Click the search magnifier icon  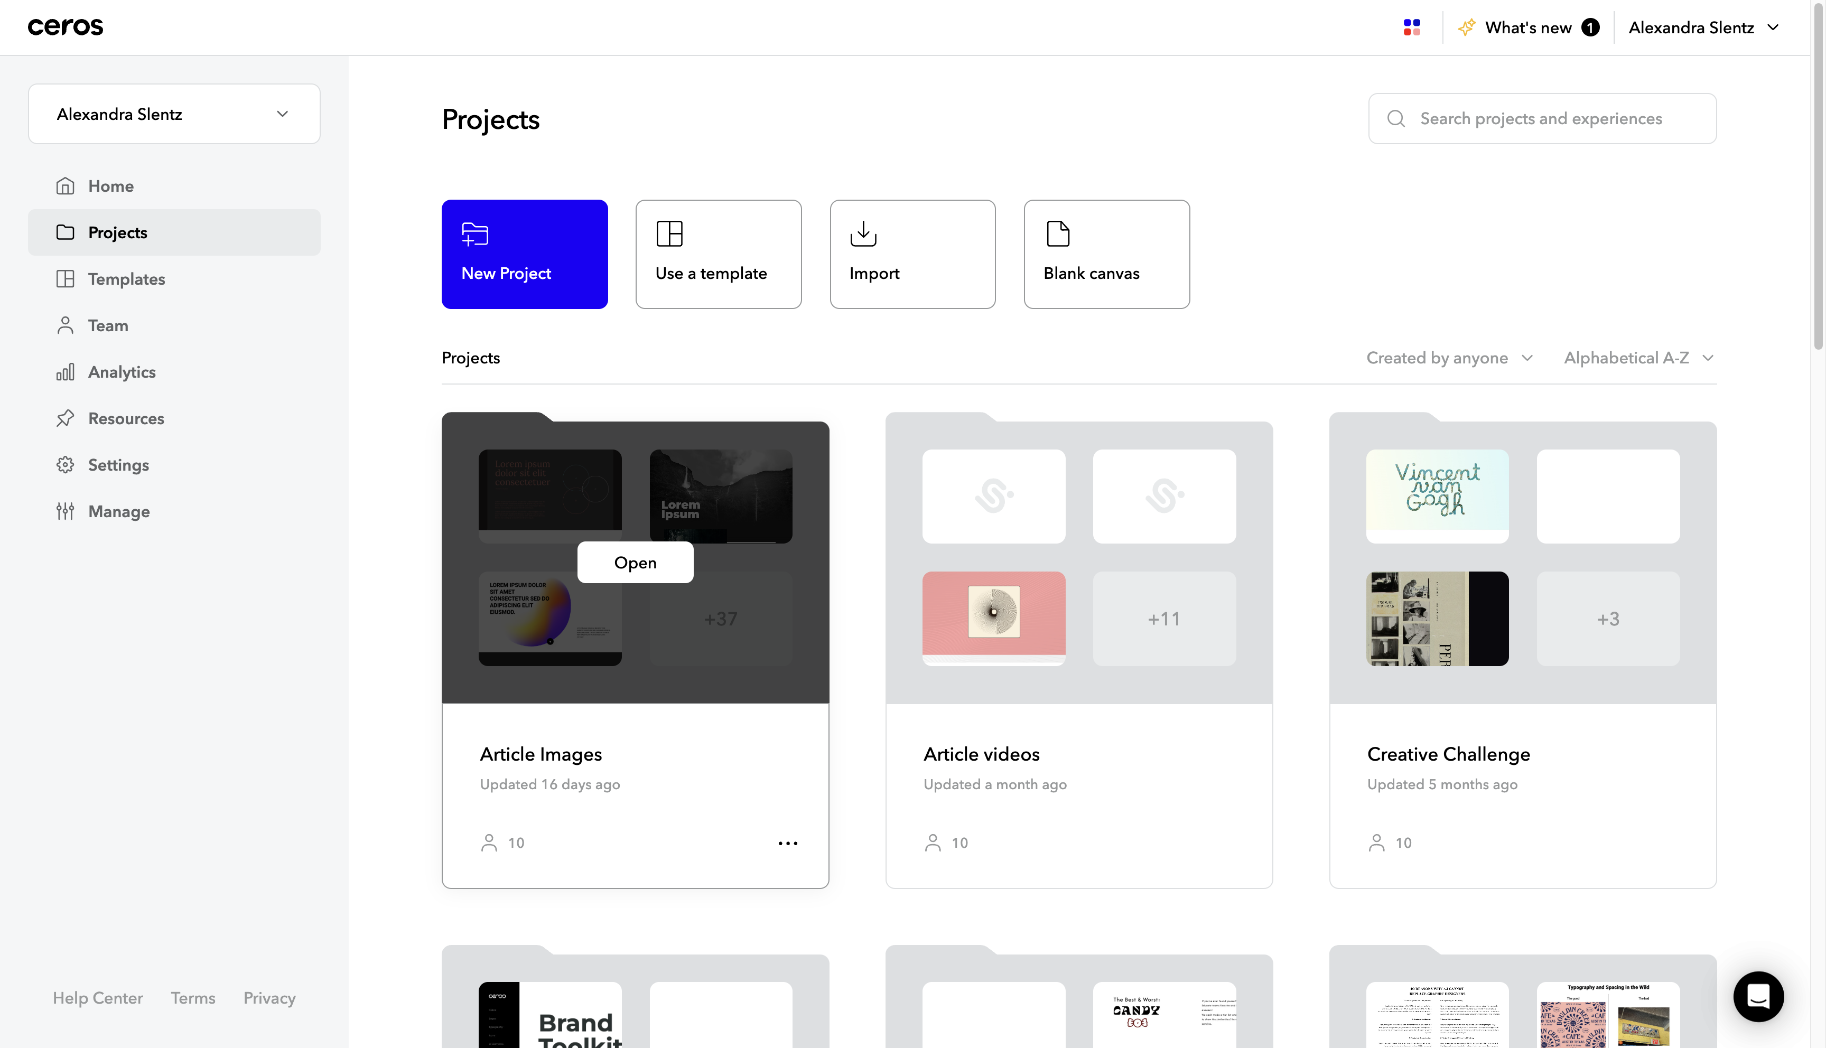(x=1395, y=119)
